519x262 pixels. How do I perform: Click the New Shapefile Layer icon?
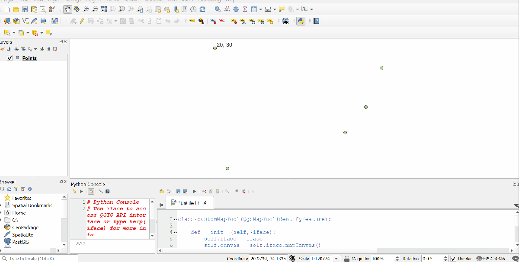click(x=25, y=21)
